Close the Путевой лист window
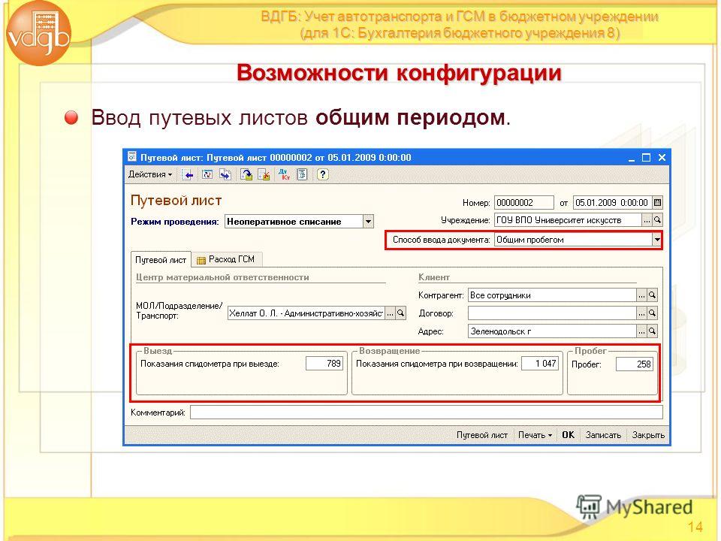This screenshot has height=541, width=721. [x=662, y=158]
